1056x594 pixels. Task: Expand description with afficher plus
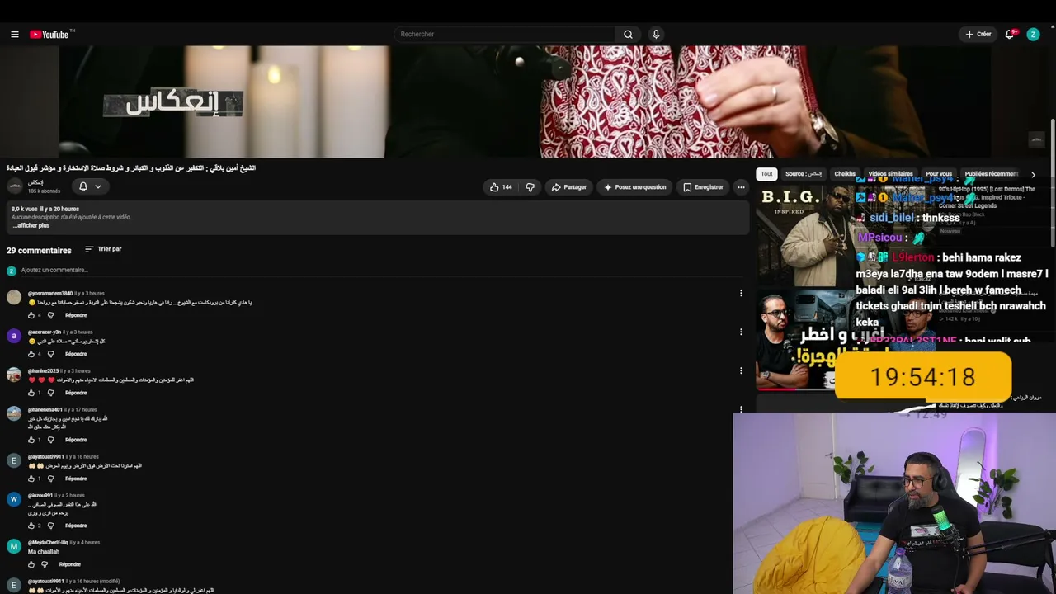31,226
